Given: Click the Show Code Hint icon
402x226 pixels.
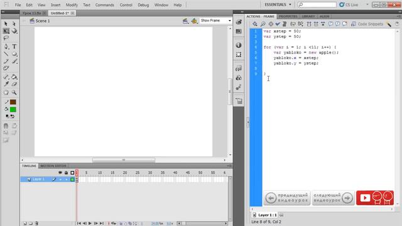Looking at the screenshot, I should (x=293, y=24).
